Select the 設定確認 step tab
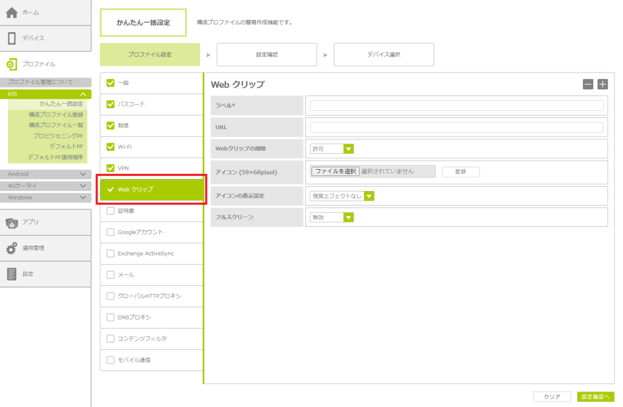The height and width of the screenshot is (407, 623). pyautogui.click(x=266, y=55)
